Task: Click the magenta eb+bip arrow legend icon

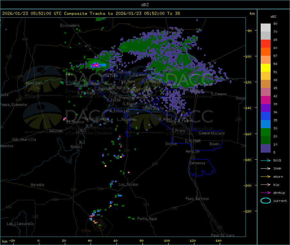Action: [x=266, y=193]
